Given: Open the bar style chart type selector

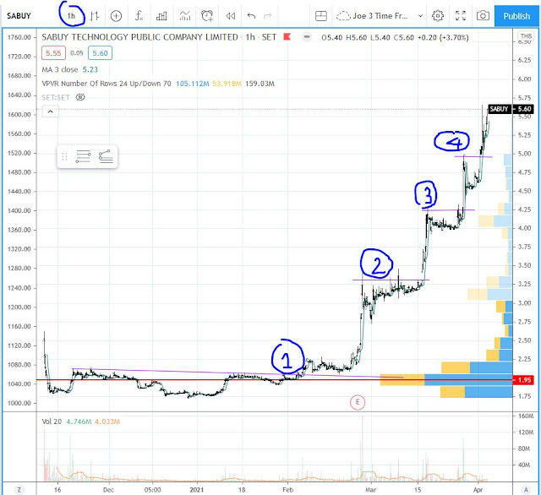Looking at the screenshot, I should 95,16.
